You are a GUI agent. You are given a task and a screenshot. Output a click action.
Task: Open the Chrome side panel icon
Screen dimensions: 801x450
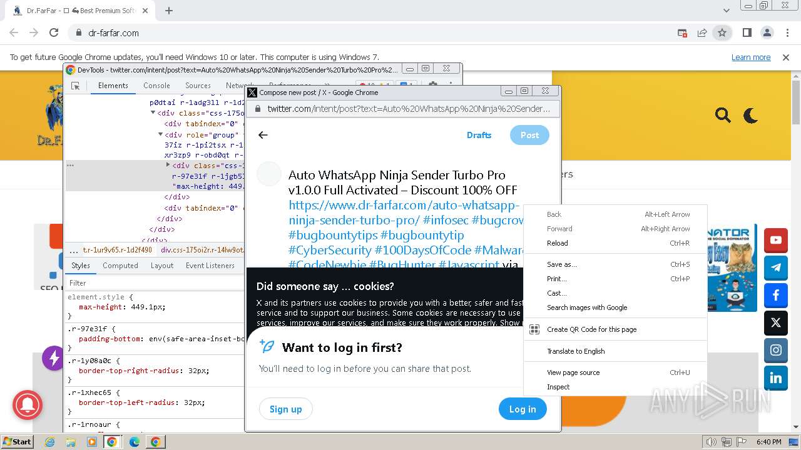(747, 32)
